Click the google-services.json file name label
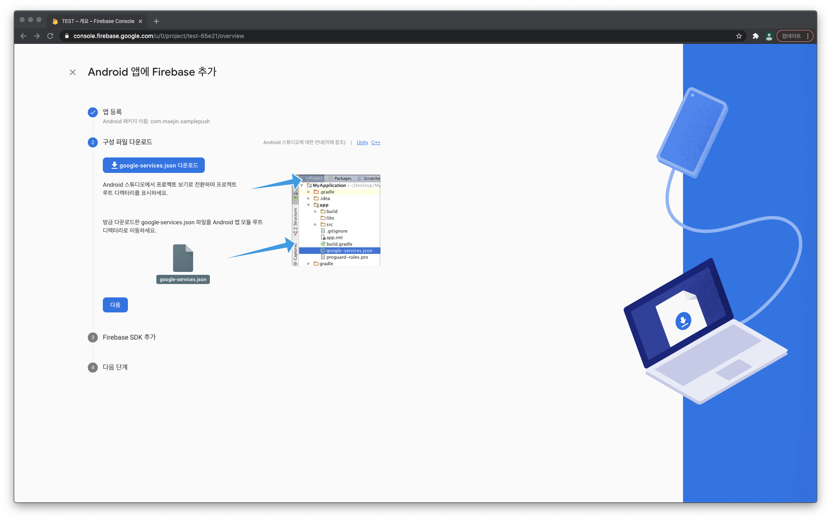Screen dimensions: 831x520 (x=183, y=279)
